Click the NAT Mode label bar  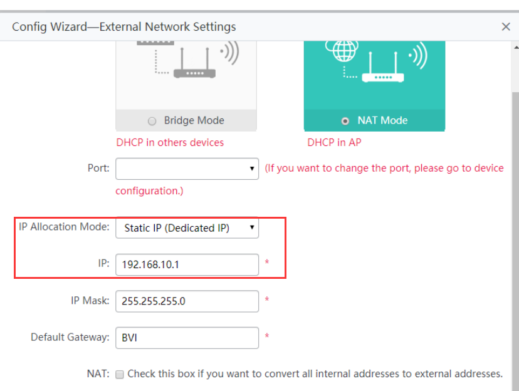coord(374,120)
